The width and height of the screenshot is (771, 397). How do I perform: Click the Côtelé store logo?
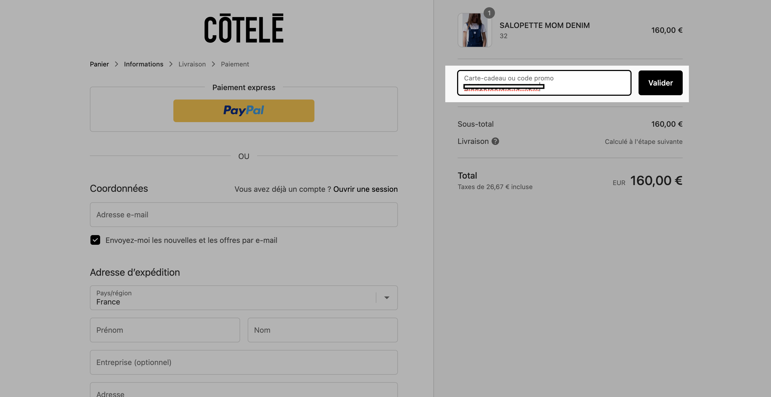coord(244,28)
